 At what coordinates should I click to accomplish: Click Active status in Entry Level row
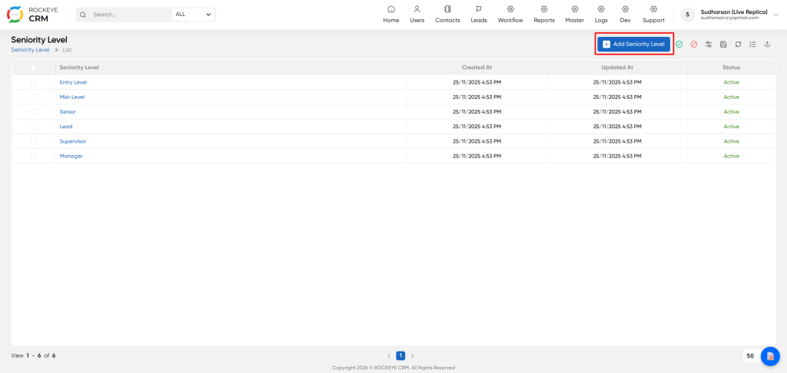[732, 82]
